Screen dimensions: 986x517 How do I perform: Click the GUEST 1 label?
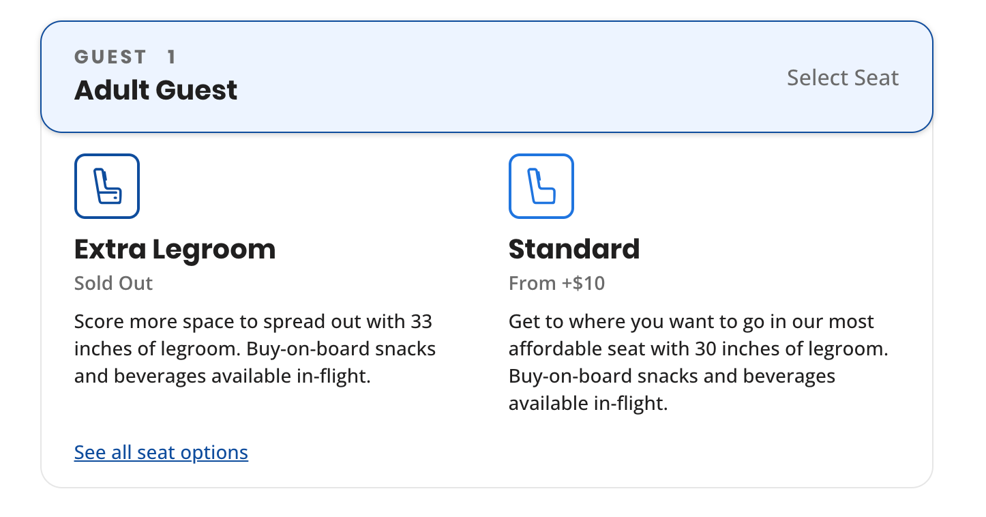click(x=125, y=57)
